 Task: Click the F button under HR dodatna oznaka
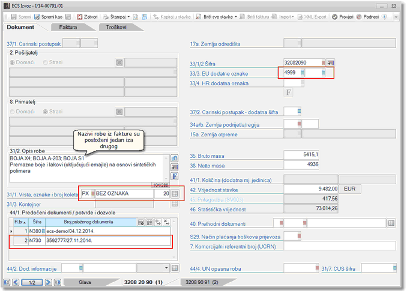(288, 92)
